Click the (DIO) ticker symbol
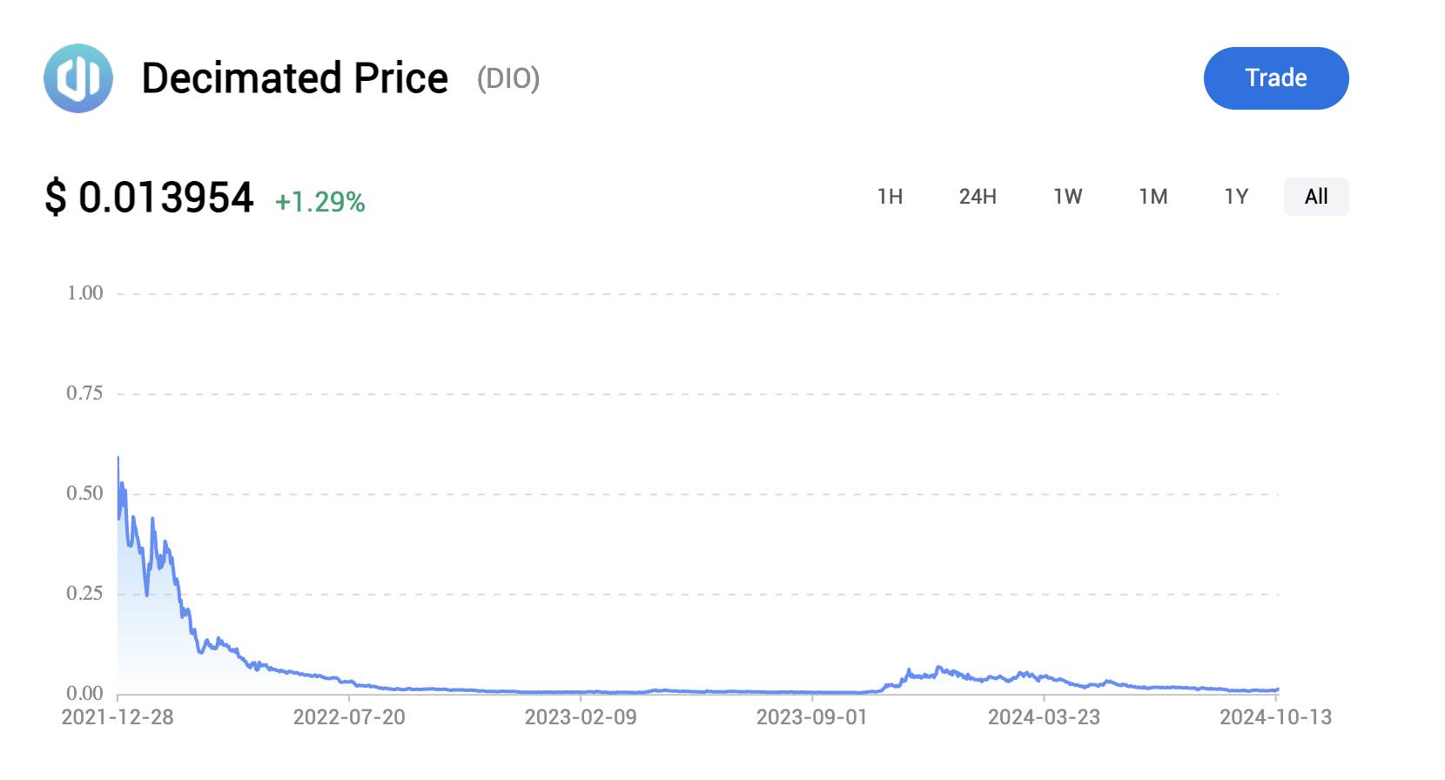 click(x=508, y=78)
